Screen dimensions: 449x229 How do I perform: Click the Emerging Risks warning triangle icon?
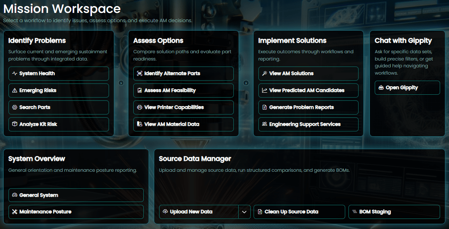tap(15, 90)
